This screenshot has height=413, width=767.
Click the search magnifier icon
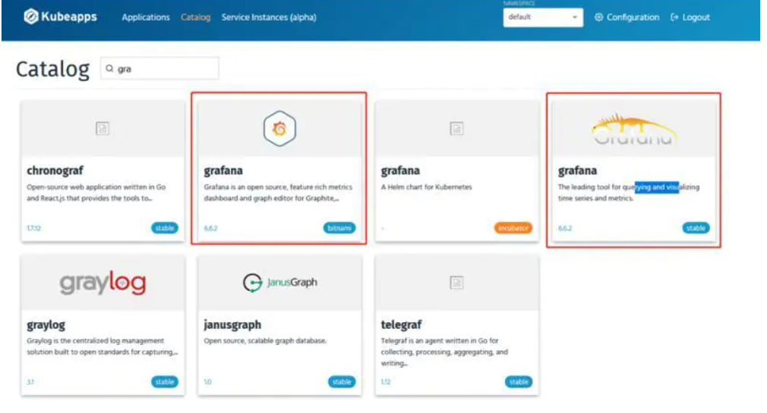point(109,69)
